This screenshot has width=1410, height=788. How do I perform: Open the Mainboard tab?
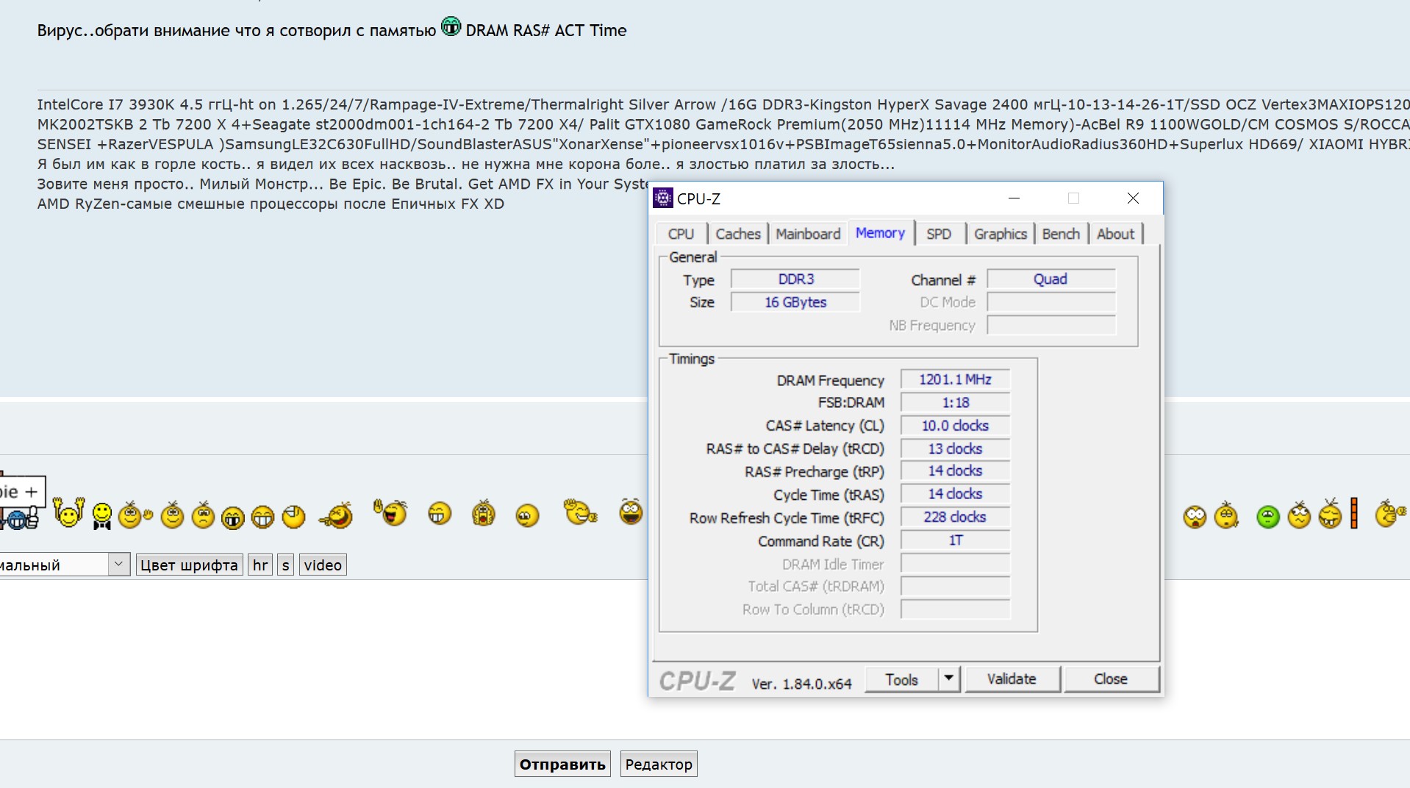coord(807,234)
